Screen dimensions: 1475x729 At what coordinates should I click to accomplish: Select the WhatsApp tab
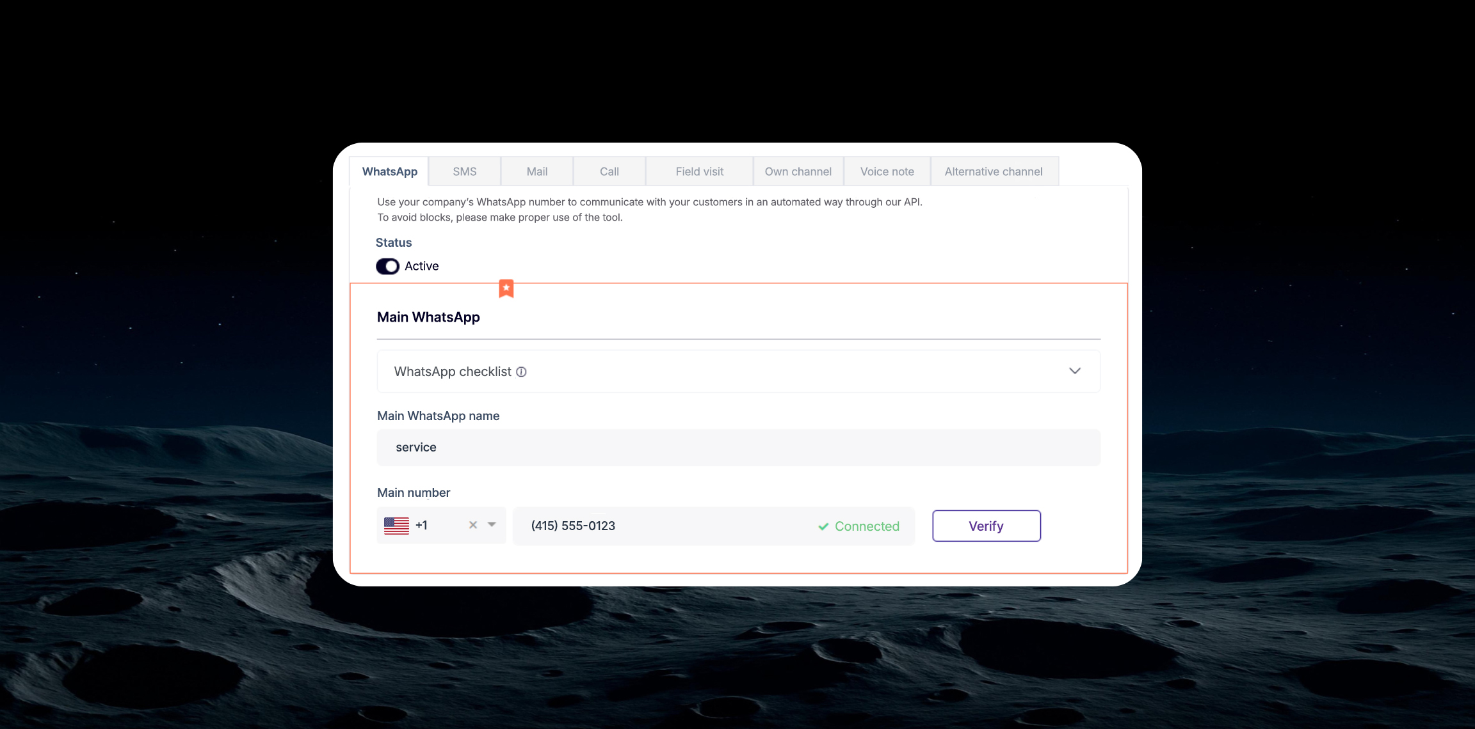click(389, 171)
